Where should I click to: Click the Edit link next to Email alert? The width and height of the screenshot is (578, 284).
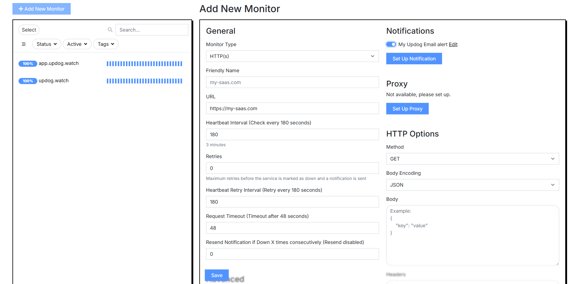453,44
